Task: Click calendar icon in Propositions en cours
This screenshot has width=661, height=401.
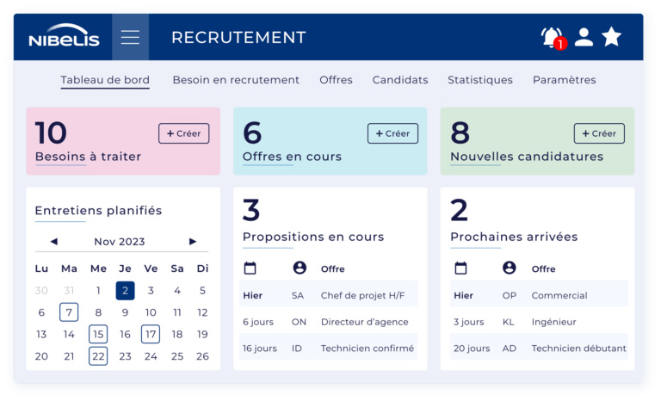Action: (250, 268)
